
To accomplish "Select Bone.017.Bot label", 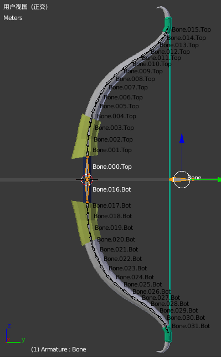I will click(x=112, y=205).
